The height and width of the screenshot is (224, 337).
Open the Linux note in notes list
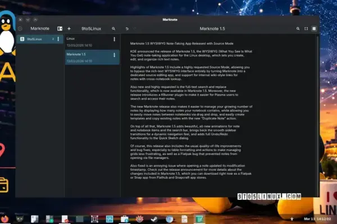click(92, 42)
